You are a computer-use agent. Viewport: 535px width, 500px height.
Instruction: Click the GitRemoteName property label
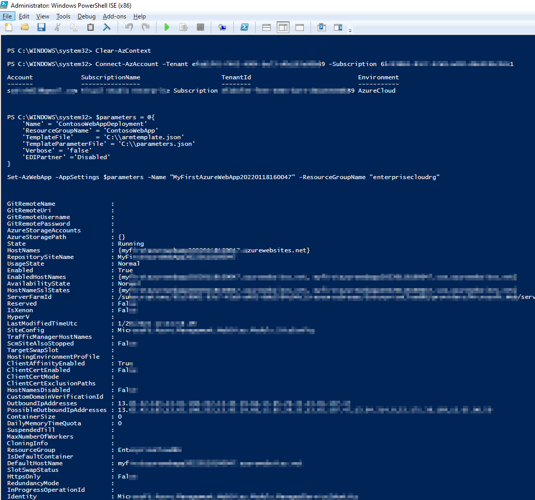pyautogui.click(x=31, y=204)
